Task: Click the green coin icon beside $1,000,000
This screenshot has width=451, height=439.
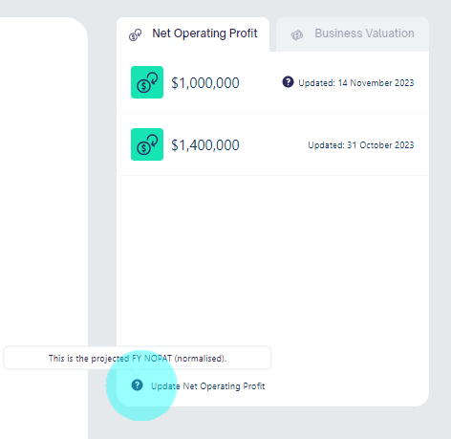Action: (x=147, y=82)
